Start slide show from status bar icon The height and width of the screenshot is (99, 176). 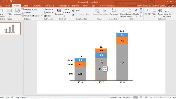151,97
